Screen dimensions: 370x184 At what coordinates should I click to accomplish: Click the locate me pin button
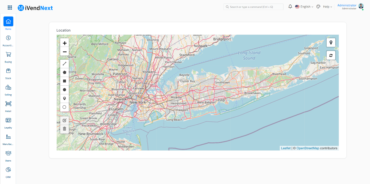click(331, 43)
